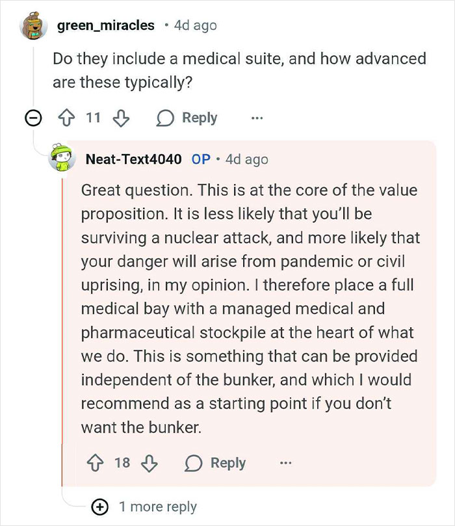The height and width of the screenshot is (526, 455).
Task: Click the plus icon next to more reply
Action: (x=98, y=506)
